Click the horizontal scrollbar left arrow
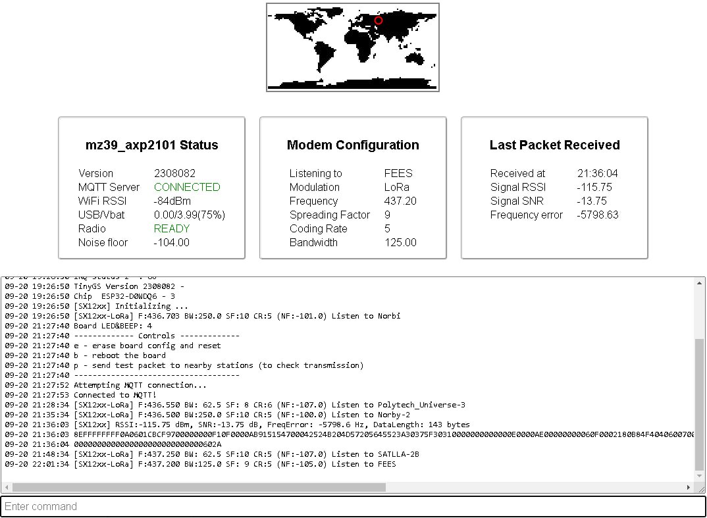 point(6,488)
